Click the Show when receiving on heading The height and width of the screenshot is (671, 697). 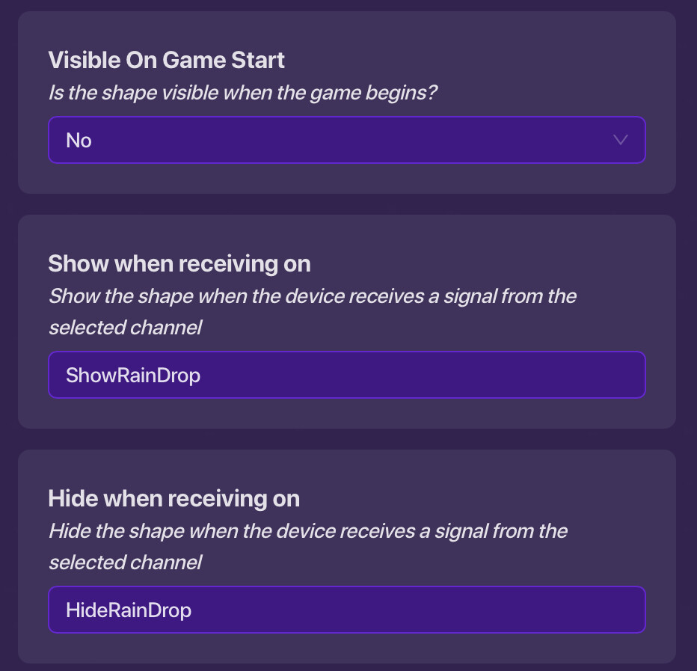179,263
